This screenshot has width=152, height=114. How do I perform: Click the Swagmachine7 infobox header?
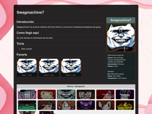121,20
